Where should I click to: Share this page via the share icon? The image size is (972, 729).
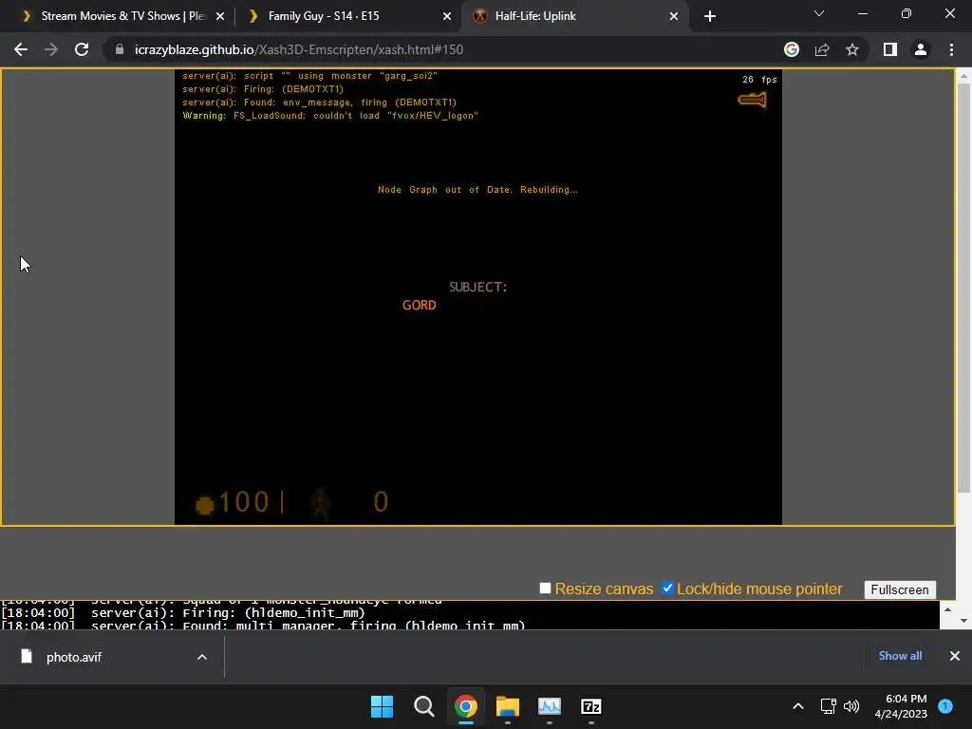(x=822, y=49)
